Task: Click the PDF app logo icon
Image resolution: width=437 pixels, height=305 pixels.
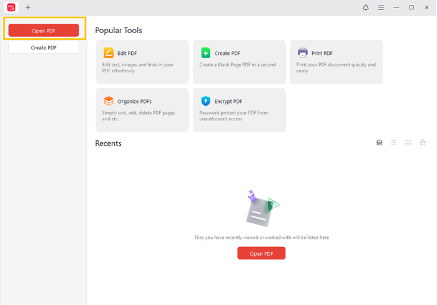Action: [x=11, y=7]
